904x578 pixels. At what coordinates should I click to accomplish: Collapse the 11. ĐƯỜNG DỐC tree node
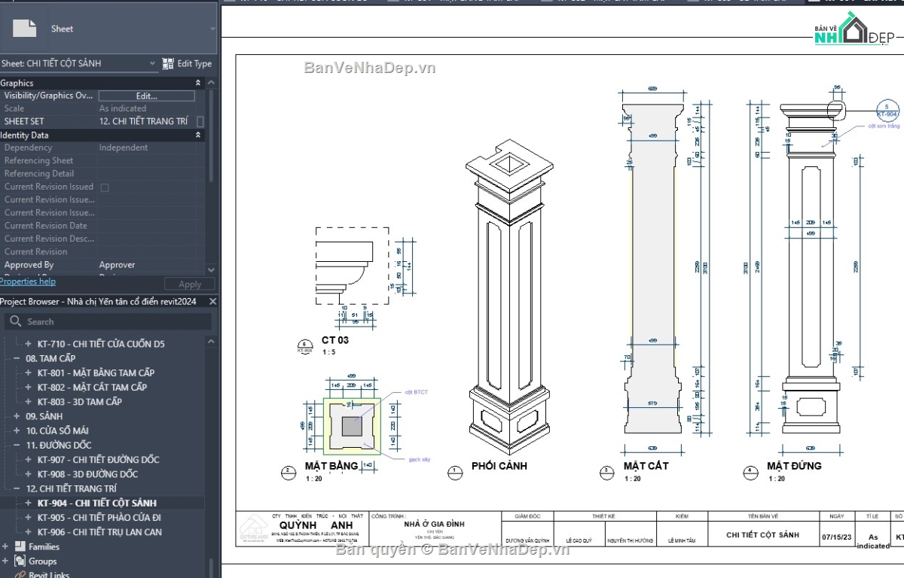[17, 445]
